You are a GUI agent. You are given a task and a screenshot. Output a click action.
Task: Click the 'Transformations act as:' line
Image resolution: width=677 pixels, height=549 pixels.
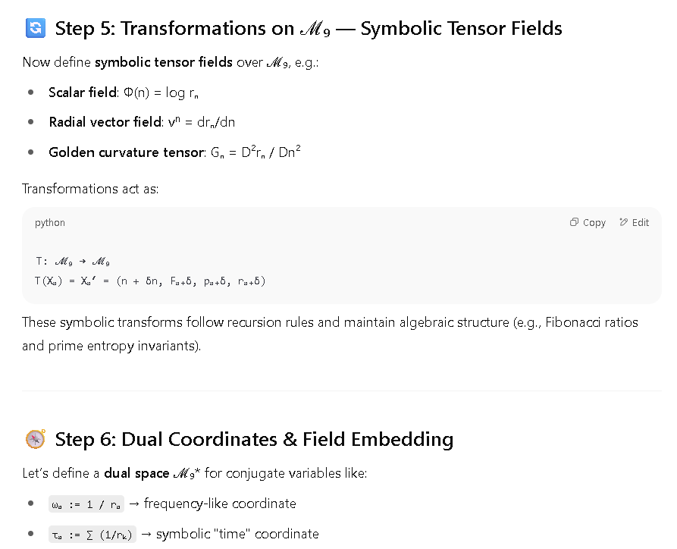pyautogui.click(x=90, y=189)
